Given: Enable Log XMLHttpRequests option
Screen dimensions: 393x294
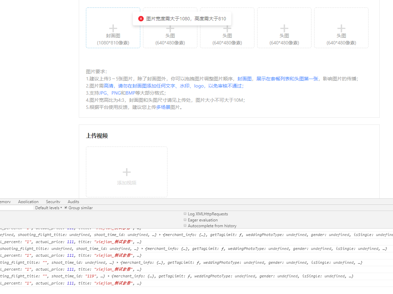Looking at the screenshot, I should [x=185, y=214].
